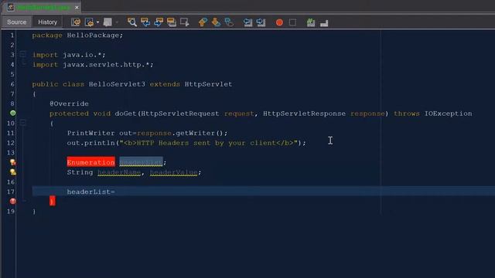Collapse the doGet method body fold
495x278 pixels.
22,123
